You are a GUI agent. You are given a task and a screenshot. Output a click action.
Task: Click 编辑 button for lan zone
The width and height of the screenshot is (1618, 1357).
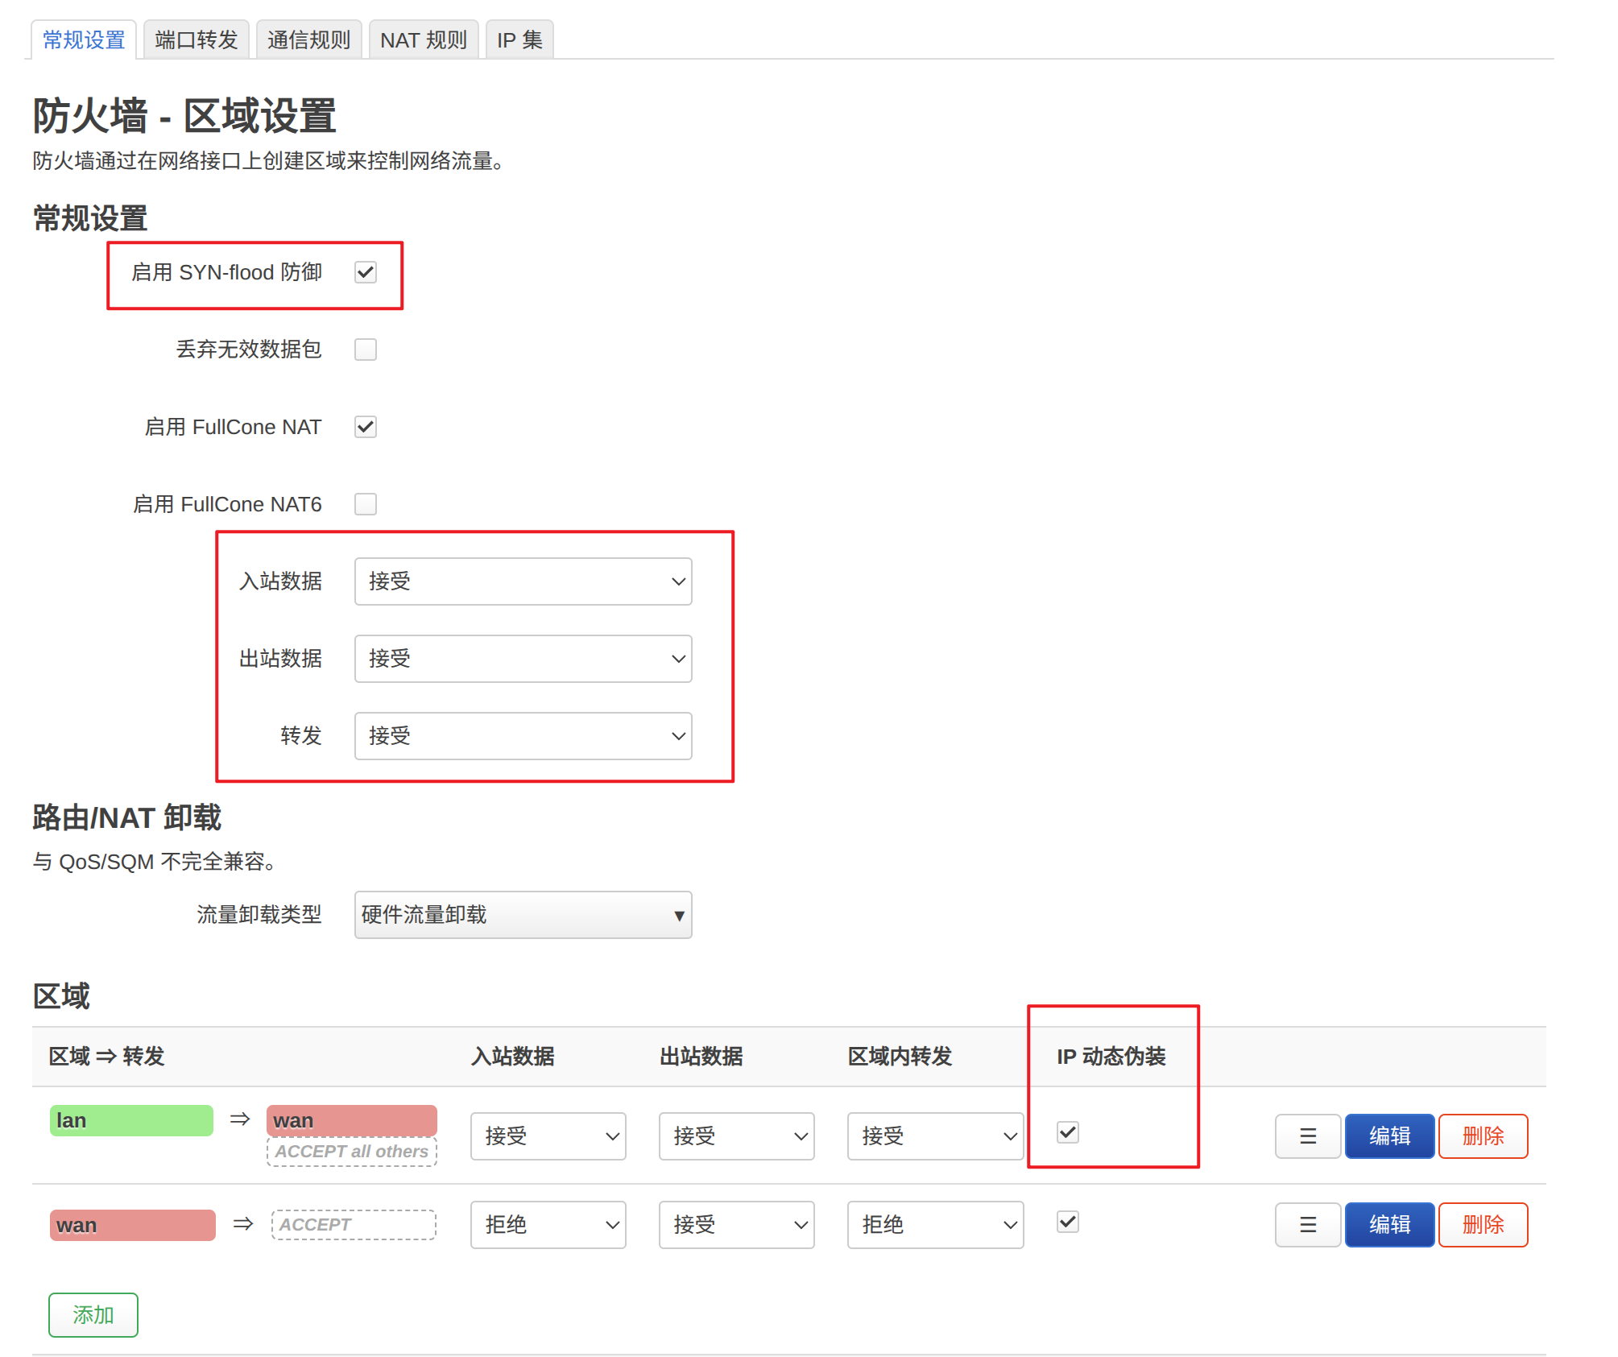tap(1389, 1136)
